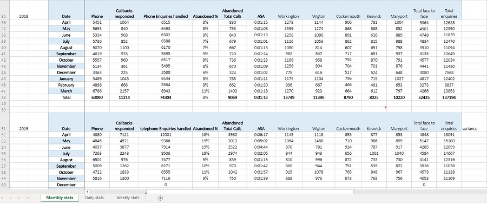Image resolution: width=487 pixels, height=204 pixels.
Task: Go to next sheet tab arrow
Action: (x=19, y=198)
